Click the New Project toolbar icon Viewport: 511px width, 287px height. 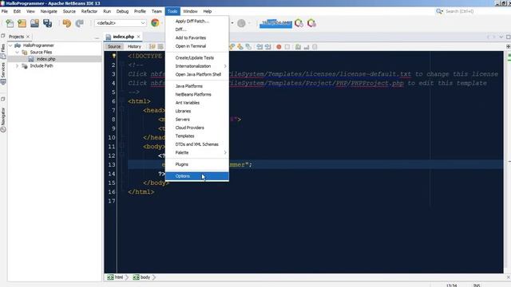coord(22,23)
